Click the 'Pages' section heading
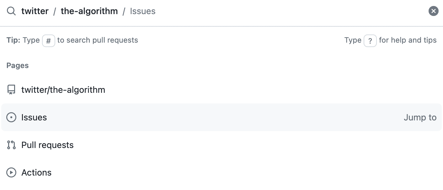The image size is (443, 190). click(x=18, y=66)
